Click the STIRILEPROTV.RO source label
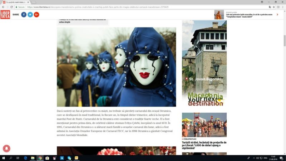Image resolution: width=286 pixels, height=161 pixels. click(190, 139)
